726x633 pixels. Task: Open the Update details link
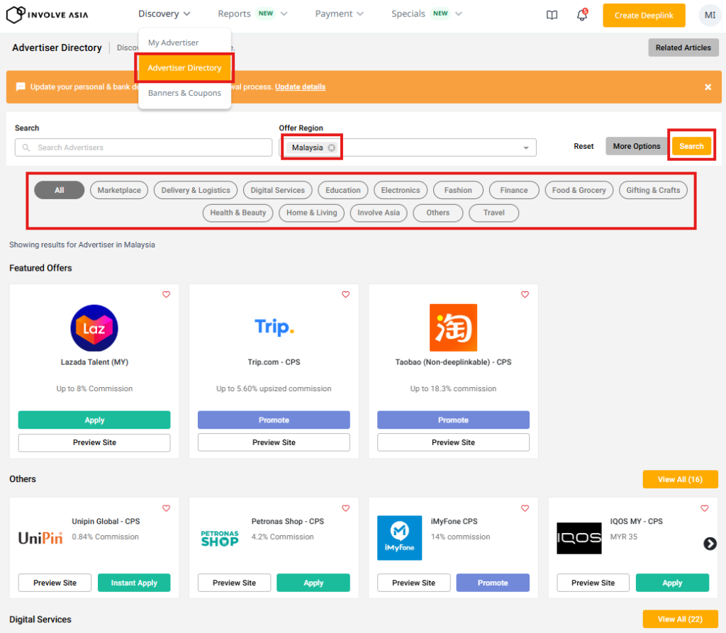point(300,87)
